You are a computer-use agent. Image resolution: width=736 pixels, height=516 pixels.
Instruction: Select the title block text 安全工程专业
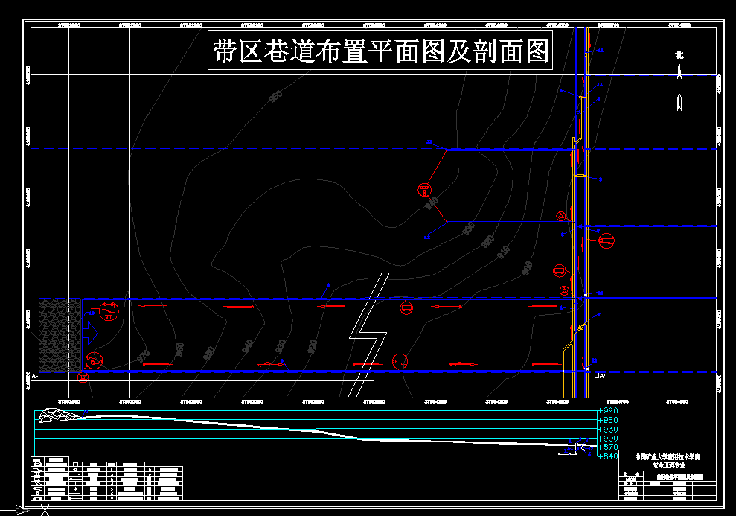[669, 465]
